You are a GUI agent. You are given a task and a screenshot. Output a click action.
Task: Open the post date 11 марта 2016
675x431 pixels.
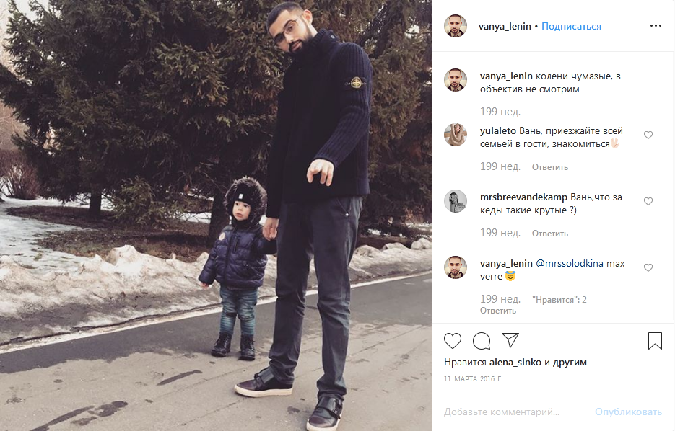[x=473, y=378]
